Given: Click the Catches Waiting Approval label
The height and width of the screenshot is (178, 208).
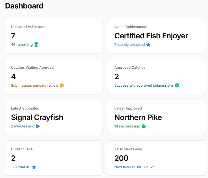Looking at the screenshot, I should [32, 67].
